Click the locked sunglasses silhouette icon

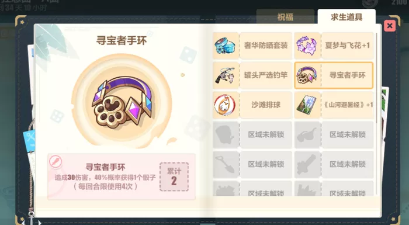pos(307,135)
